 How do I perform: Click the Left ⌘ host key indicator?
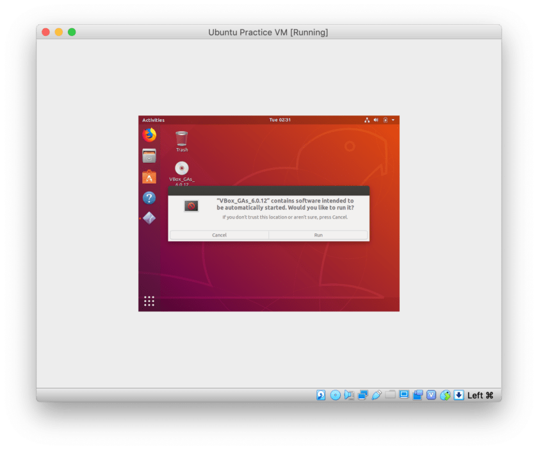point(480,396)
